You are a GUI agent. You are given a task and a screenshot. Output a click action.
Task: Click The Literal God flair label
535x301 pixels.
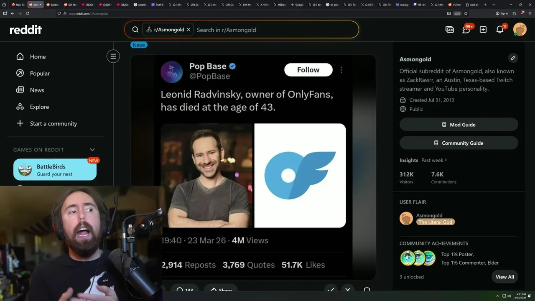pyautogui.click(x=436, y=222)
